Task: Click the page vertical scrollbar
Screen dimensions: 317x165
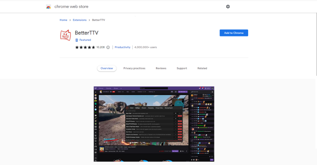Action: pyautogui.click(x=316, y=44)
